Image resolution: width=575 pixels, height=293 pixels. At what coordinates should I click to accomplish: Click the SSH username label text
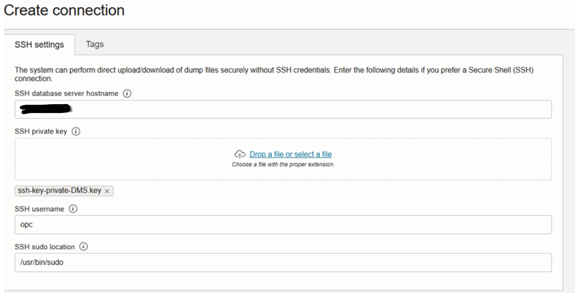[x=39, y=209]
